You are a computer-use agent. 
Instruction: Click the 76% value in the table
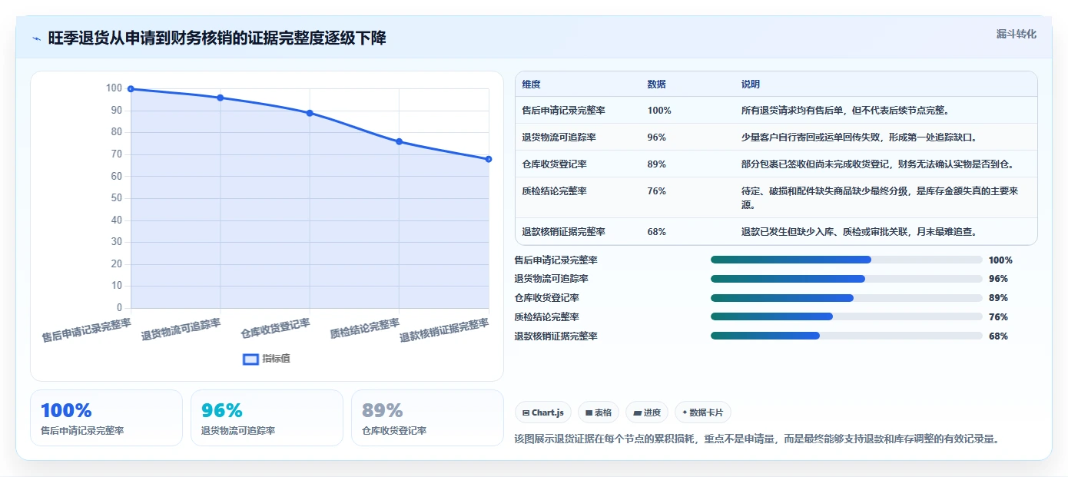coord(657,191)
